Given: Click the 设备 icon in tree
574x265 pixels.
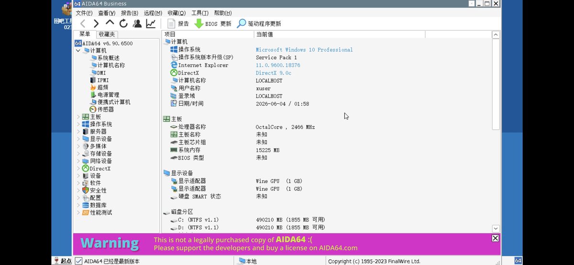Looking at the screenshot, I should [86, 176].
